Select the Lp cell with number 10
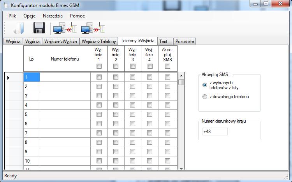The height and width of the screenshot is (182, 292). [x=32, y=161]
